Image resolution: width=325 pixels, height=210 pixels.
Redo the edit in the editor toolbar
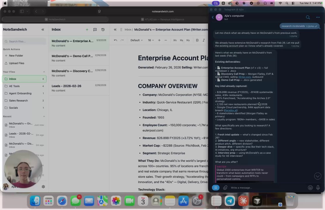122,40
